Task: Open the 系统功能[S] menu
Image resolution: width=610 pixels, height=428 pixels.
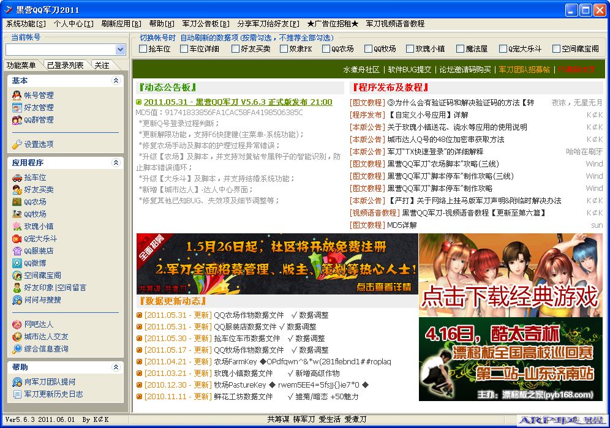Action: tap(26, 24)
